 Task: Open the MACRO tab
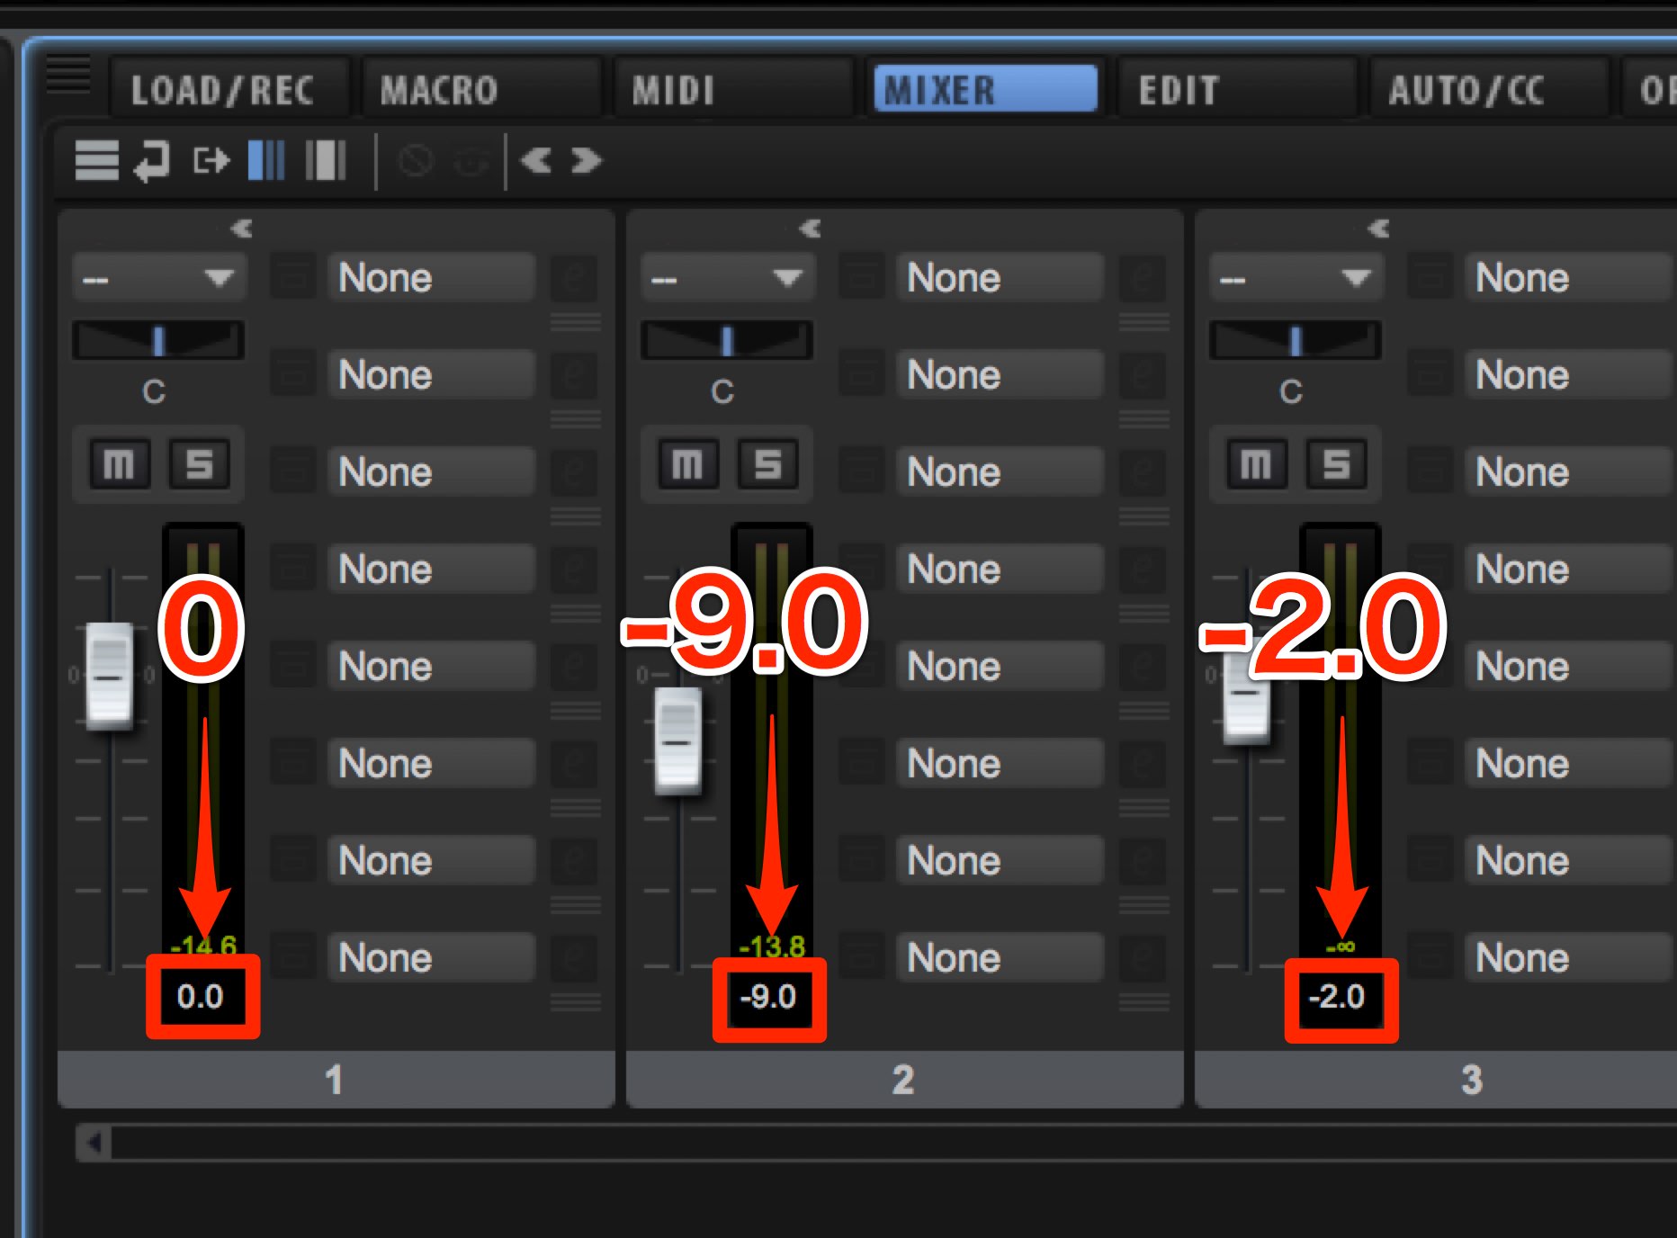pyautogui.click(x=480, y=88)
